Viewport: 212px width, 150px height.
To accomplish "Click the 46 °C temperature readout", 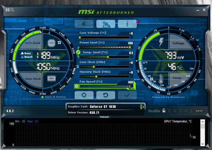I will [x=175, y=67].
